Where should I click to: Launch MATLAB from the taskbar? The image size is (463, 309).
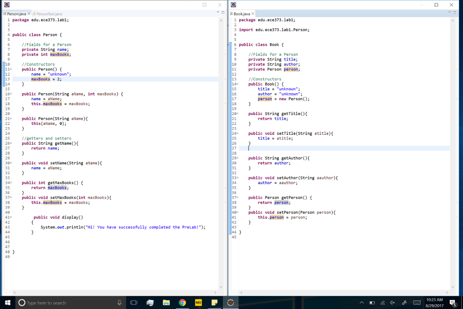pos(198,302)
